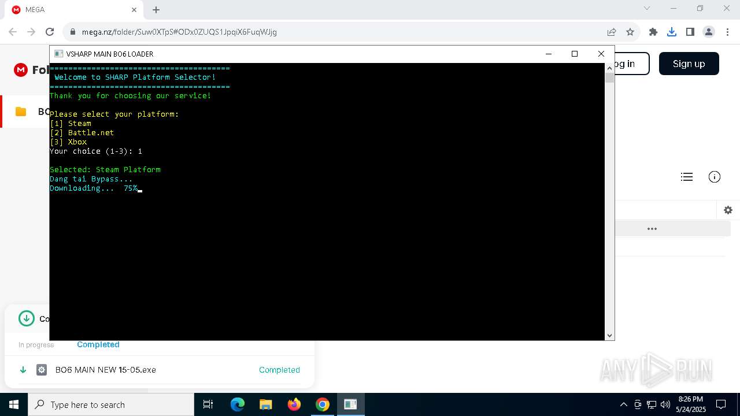Open MEGA folder info icon
The height and width of the screenshot is (416, 740).
715,177
